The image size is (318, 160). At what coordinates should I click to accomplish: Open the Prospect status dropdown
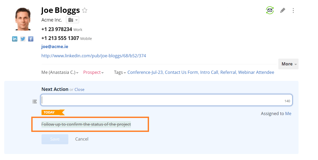pyautogui.click(x=93, y=73)
